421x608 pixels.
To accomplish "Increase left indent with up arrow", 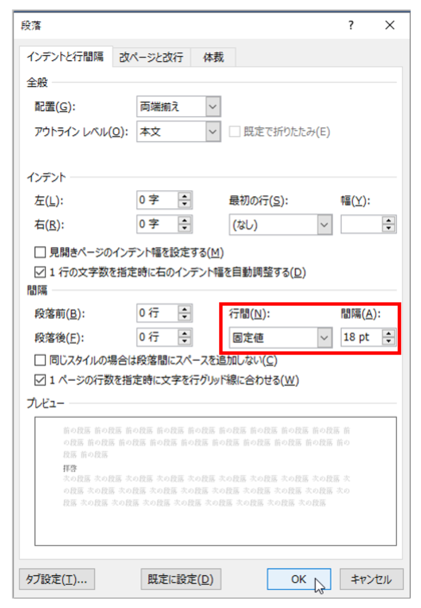I will pos(184,196).
